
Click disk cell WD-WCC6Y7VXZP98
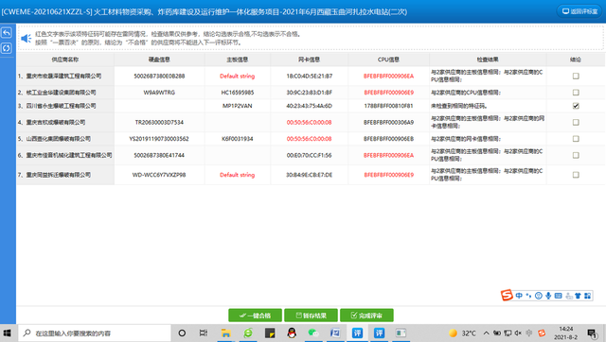tap(159, 175)
